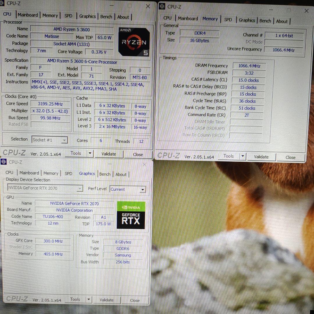This screenshot has height=314, width=314.
Task: Click CPU-Z icon in the Graphics window title bar
Action: point(4,162)
